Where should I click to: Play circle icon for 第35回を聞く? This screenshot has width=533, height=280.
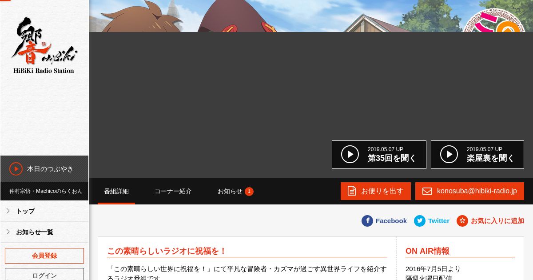coord(350,154)
